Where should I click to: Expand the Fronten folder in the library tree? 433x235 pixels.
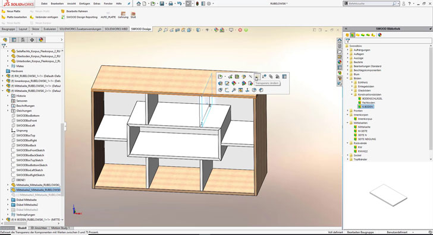[348, 111]
